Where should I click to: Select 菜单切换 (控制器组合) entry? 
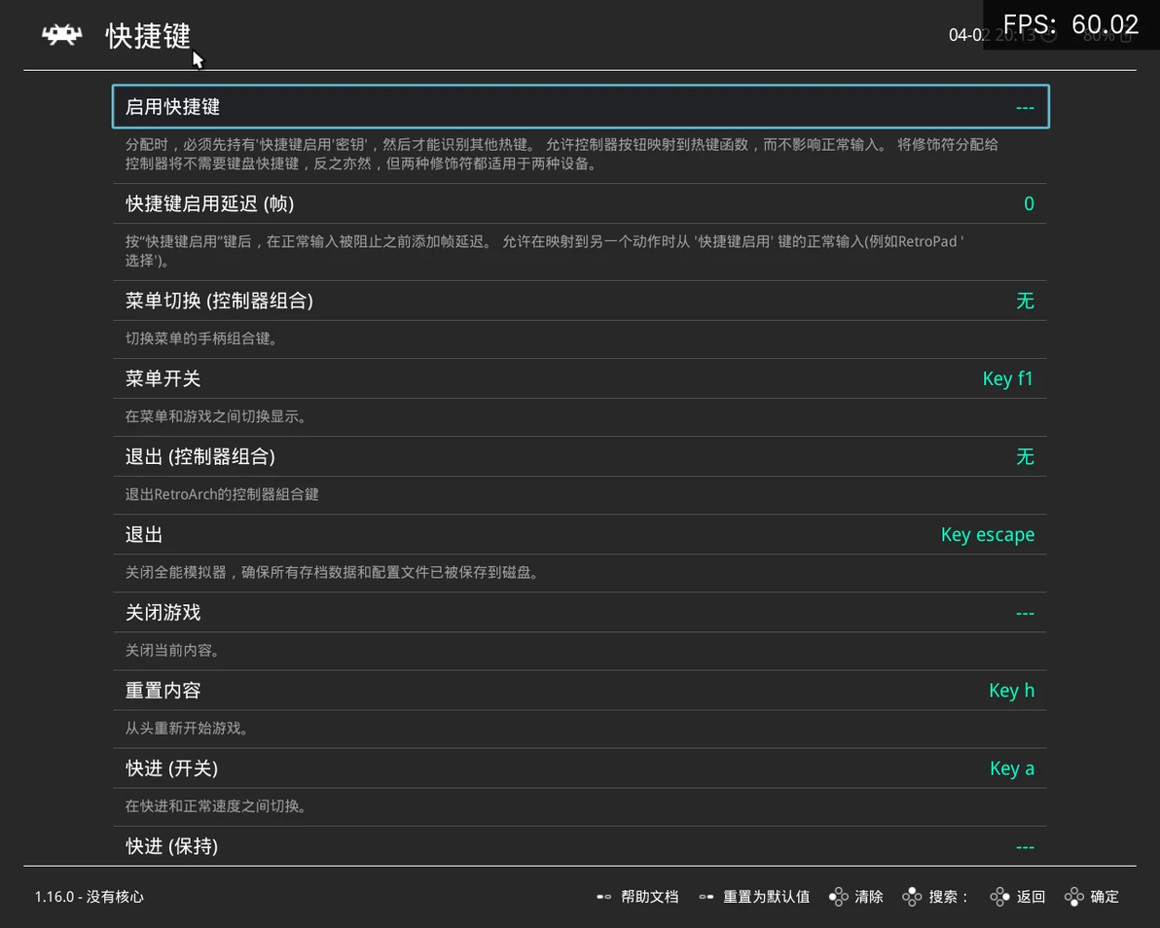click(580, 301)
